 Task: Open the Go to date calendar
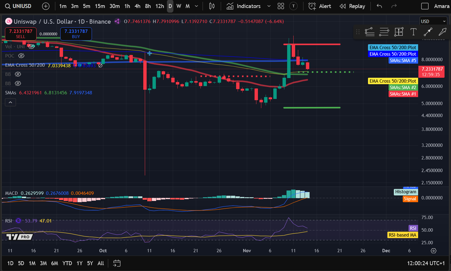pos(117,263)
